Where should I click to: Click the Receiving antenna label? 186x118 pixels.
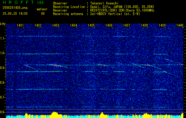(68, 14)
